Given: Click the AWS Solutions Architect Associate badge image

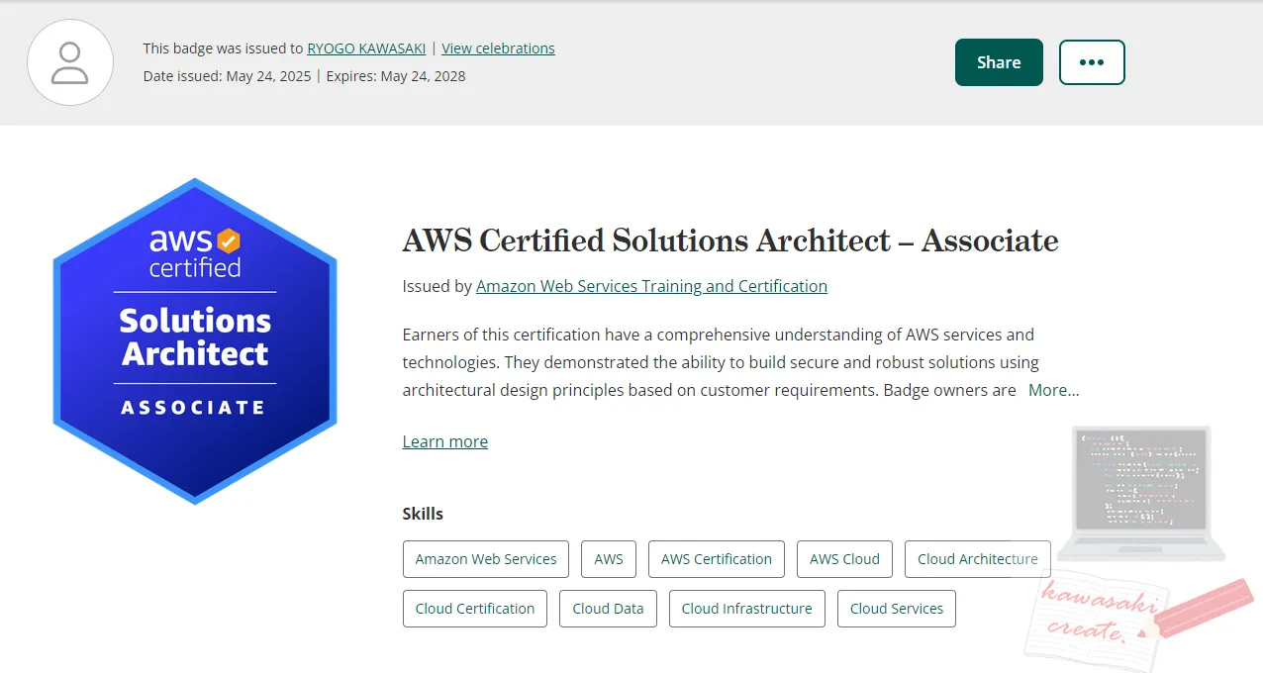Looking at the screenshot, I should point(195,340).
